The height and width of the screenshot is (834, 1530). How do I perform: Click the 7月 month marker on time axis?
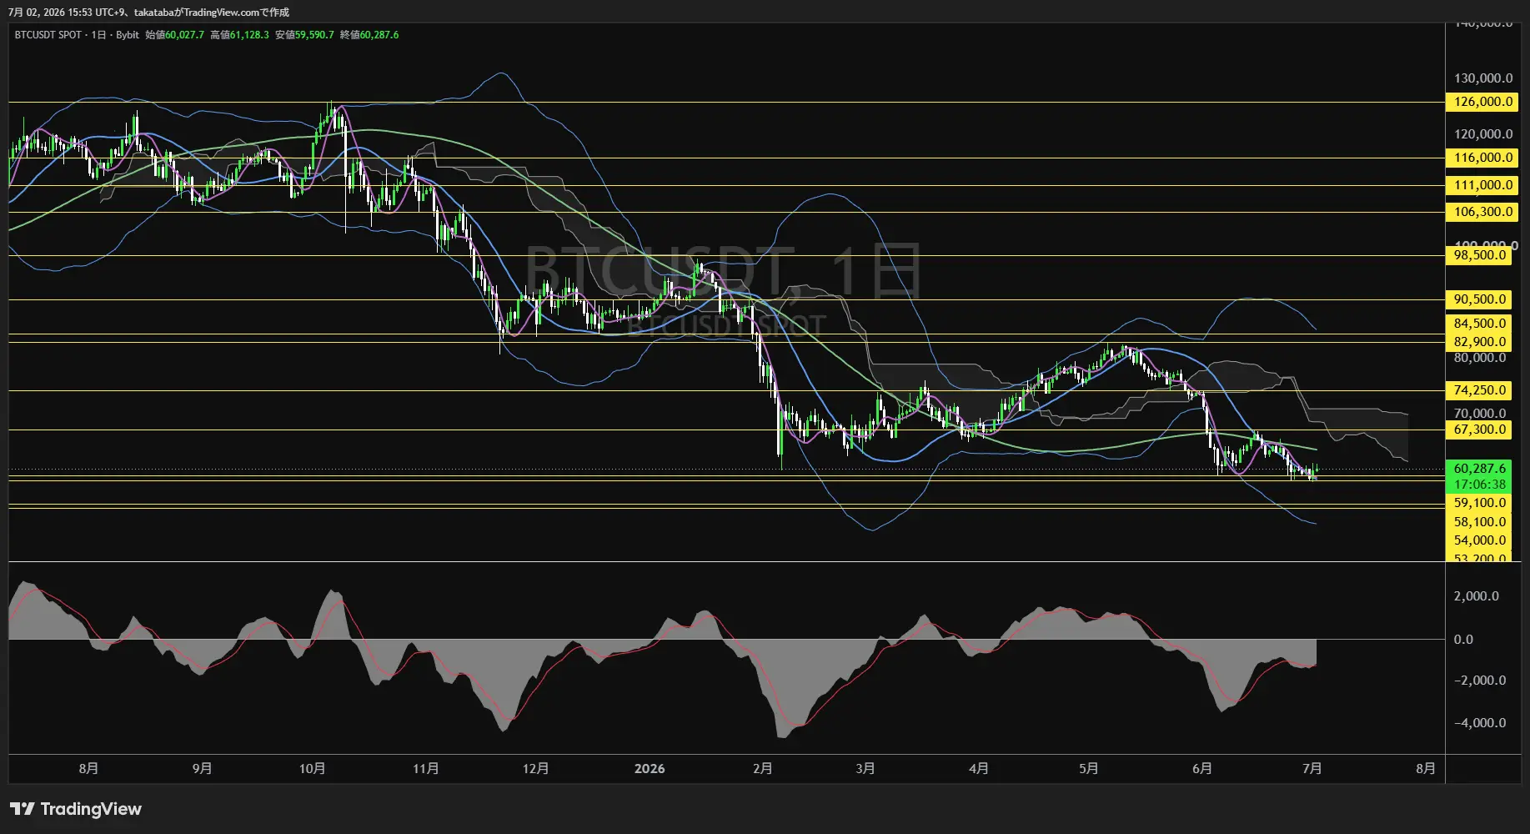tap(1312, 769)
